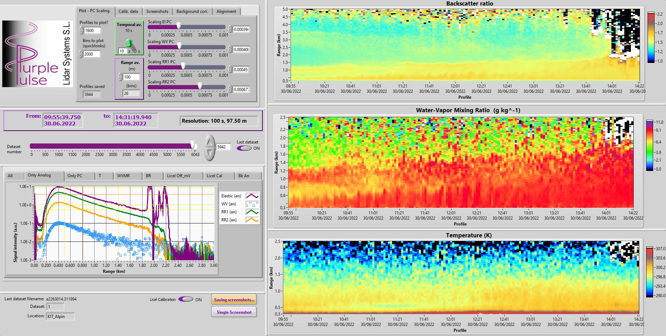Click the Saving screenshots button
Image resolution: width=666 pixels, height=336 pixels.
(x=234, y=300)
